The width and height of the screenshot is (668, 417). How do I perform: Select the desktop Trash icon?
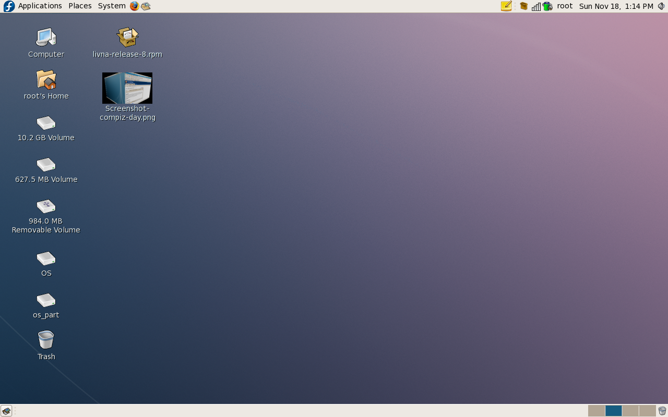[46, 340]
